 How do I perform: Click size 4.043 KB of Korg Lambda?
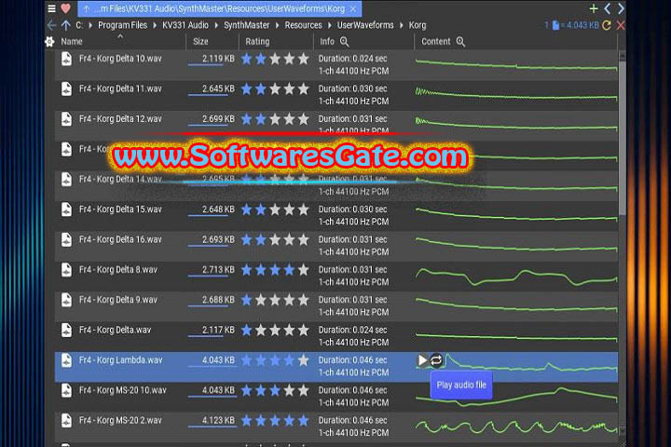pyautogui.click(x=218, y=360)
